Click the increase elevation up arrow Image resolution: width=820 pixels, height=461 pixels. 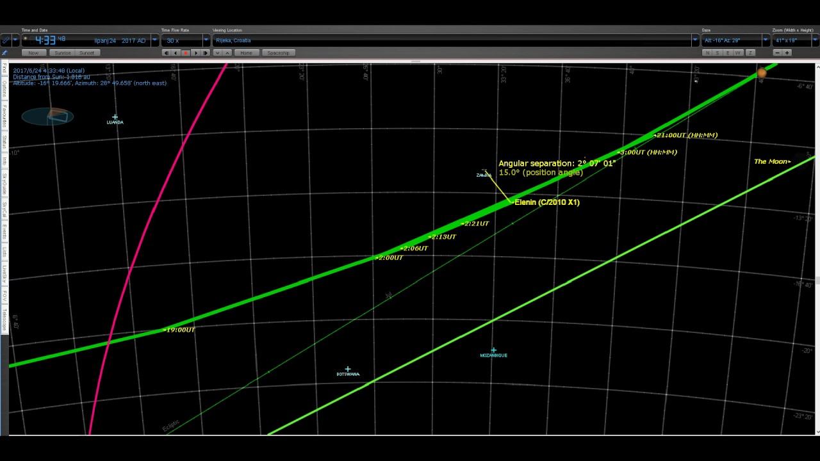coord(227,53)
